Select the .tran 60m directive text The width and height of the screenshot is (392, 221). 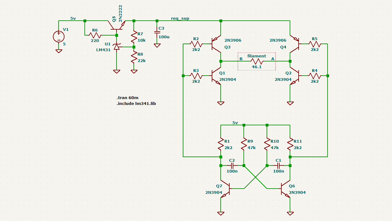click(127, 98)
